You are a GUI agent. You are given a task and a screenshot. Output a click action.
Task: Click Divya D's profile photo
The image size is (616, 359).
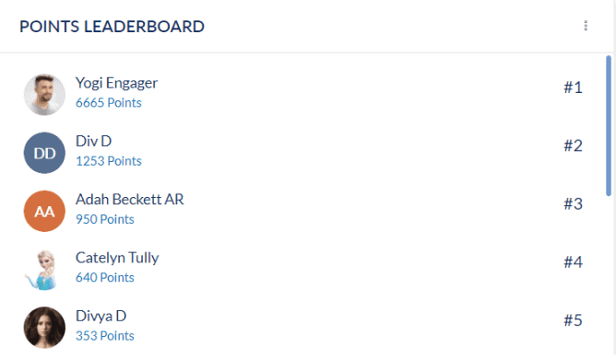click(44, 328)
